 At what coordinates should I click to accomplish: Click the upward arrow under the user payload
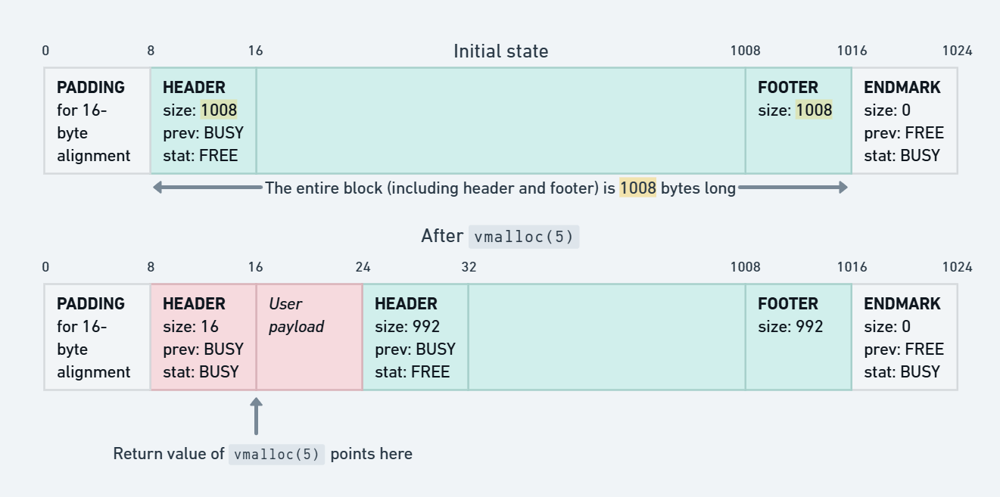pos(256,415)
